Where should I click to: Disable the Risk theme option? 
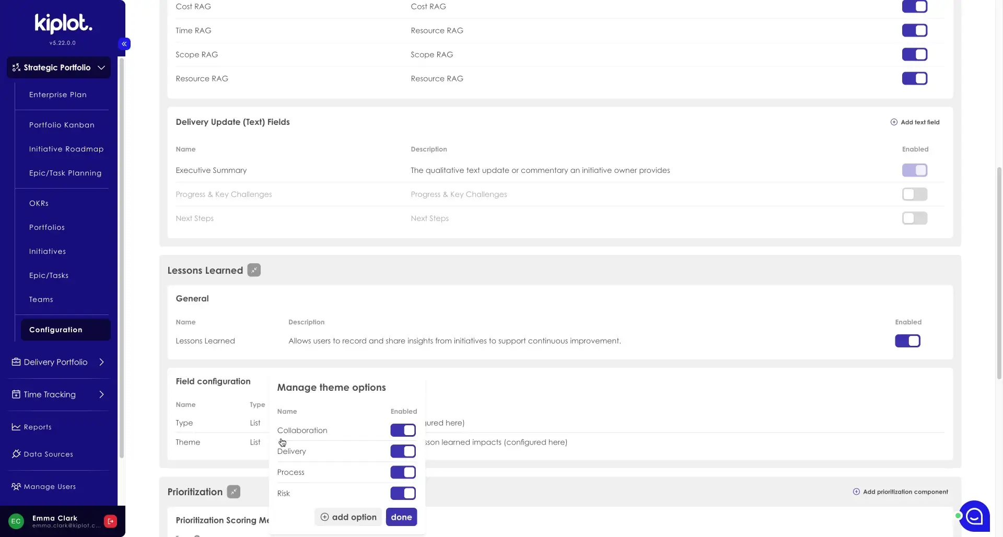tap(403, 493)
